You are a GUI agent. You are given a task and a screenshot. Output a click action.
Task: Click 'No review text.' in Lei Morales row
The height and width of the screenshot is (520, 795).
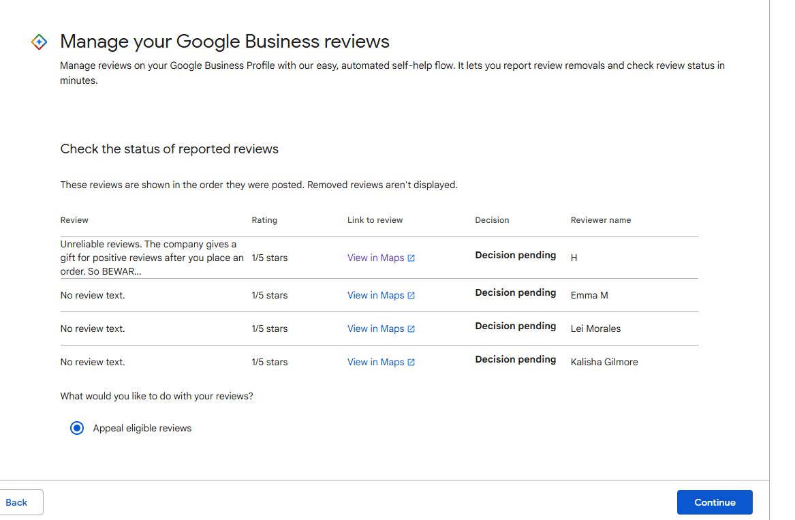click(x=92, y=328)
